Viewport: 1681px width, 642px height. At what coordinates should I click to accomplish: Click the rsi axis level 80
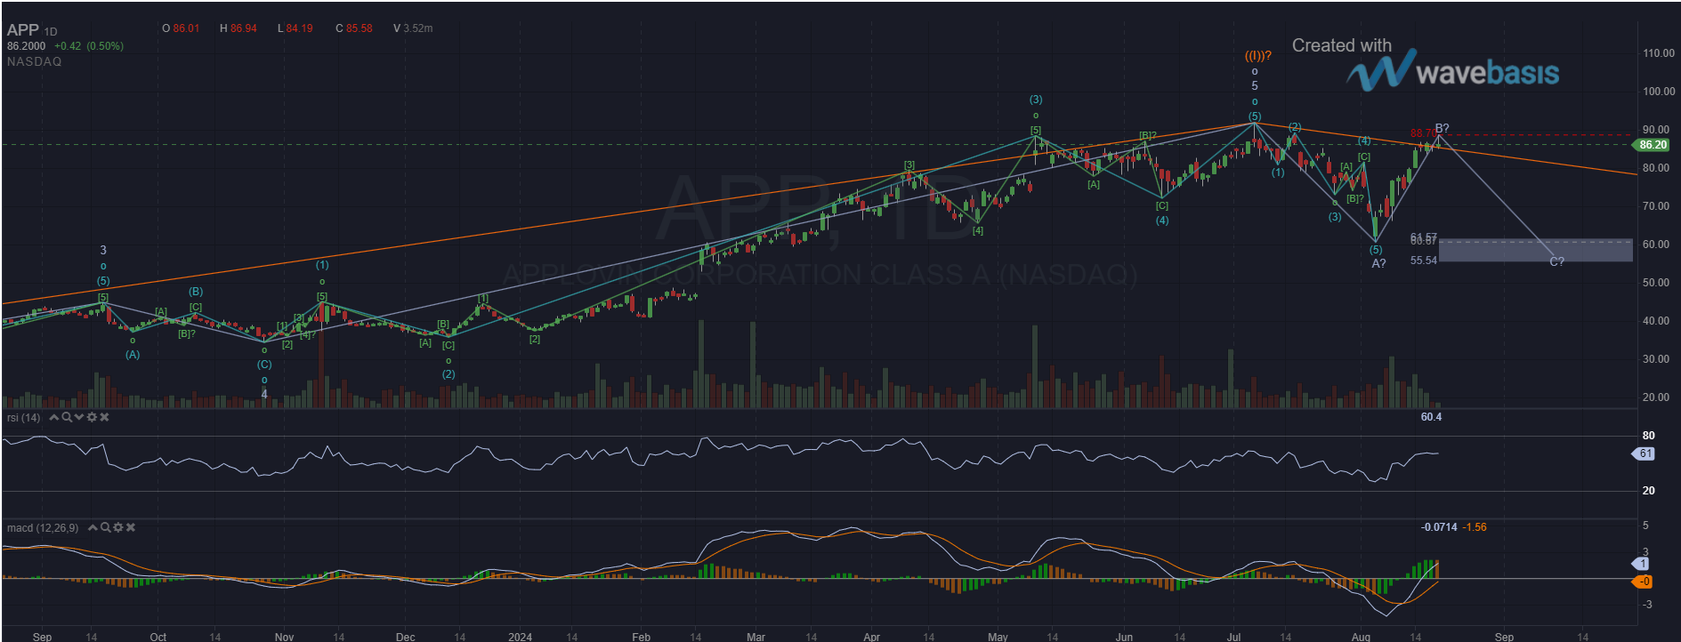pyautogui.click(x=1649, y=436)
